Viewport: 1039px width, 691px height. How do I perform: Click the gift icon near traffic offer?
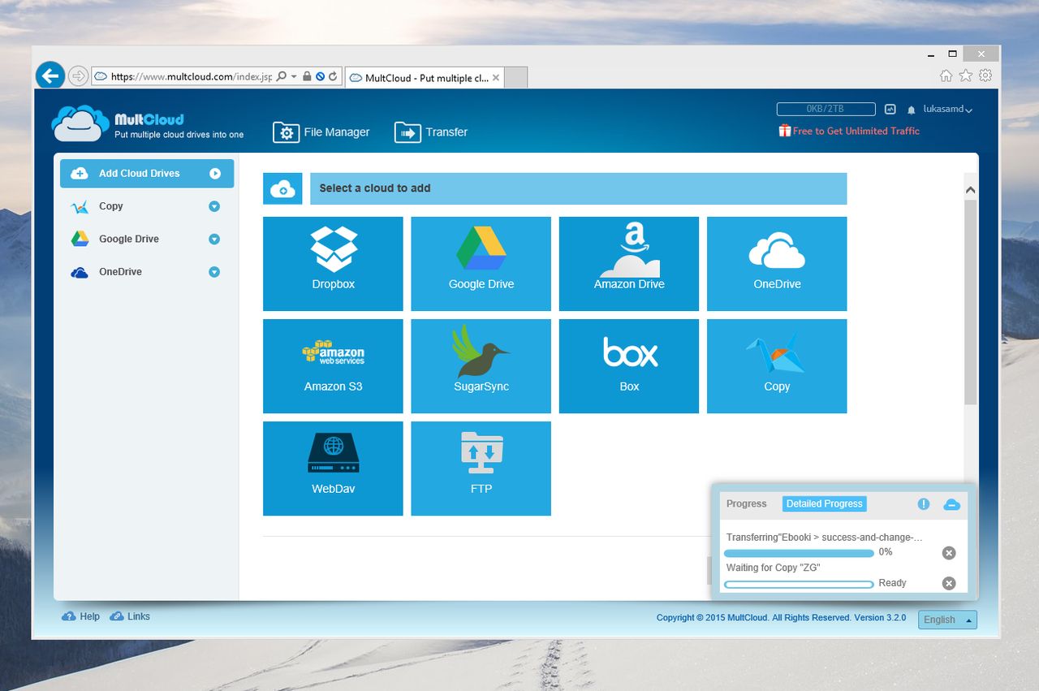784,131
